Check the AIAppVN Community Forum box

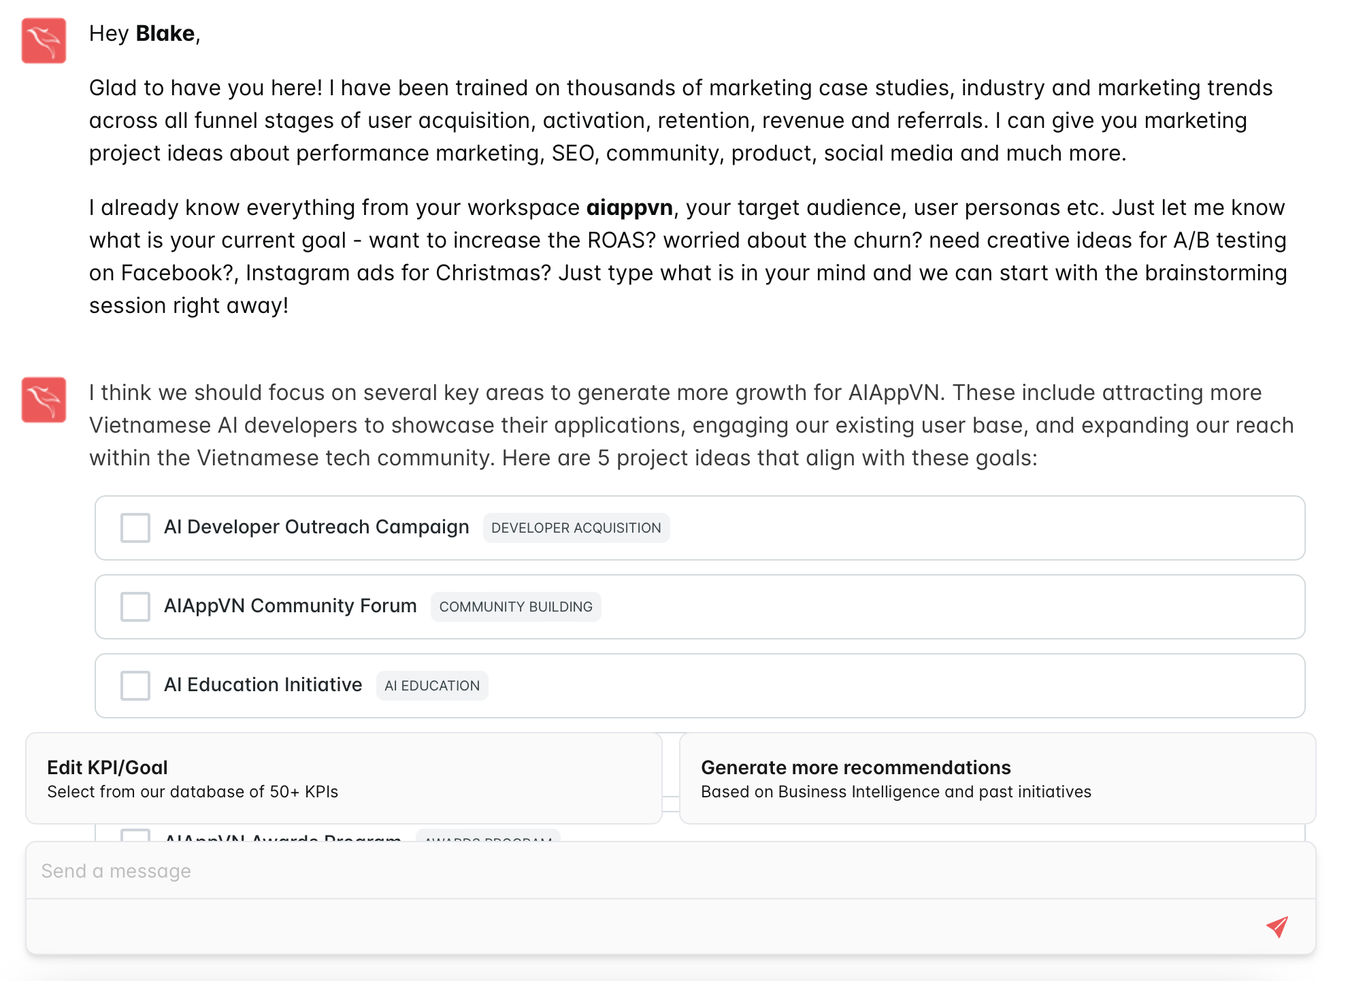point(135,607)
